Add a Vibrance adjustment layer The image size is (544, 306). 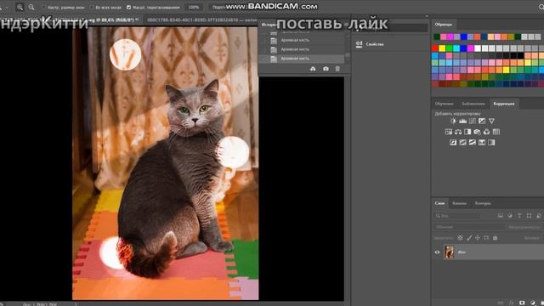(x=491, y=121)
